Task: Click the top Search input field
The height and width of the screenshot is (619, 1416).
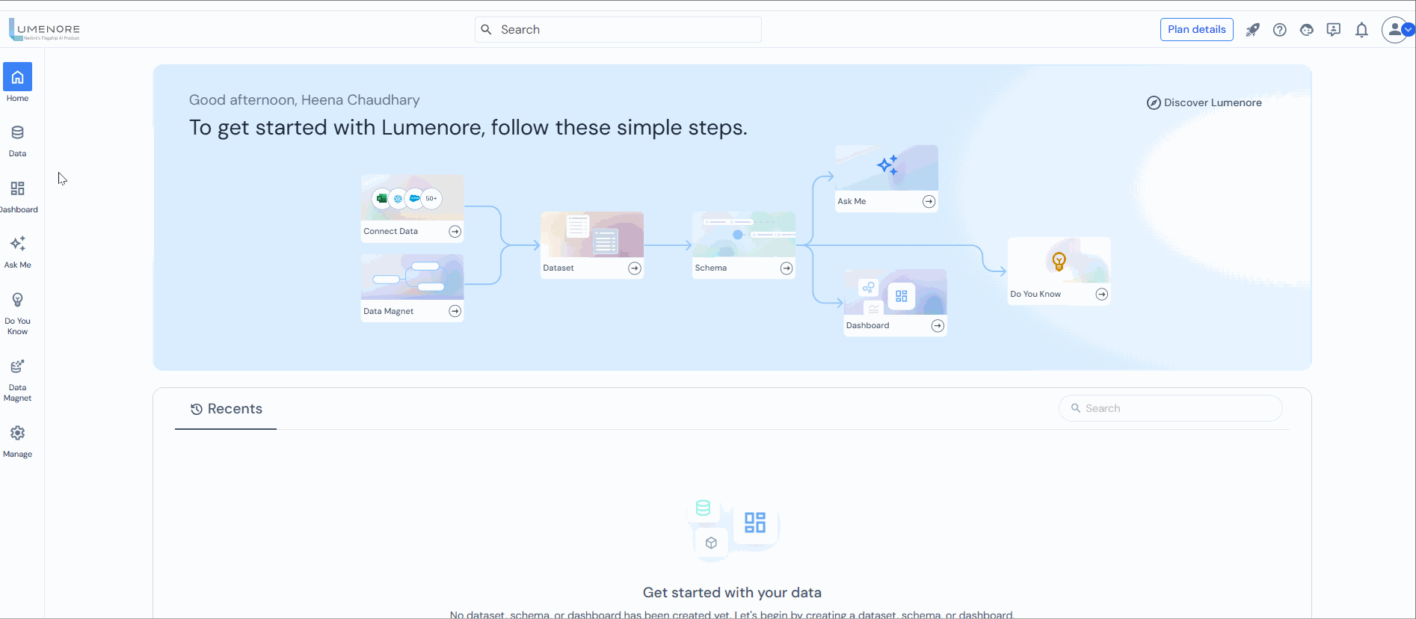Action: 618,30
